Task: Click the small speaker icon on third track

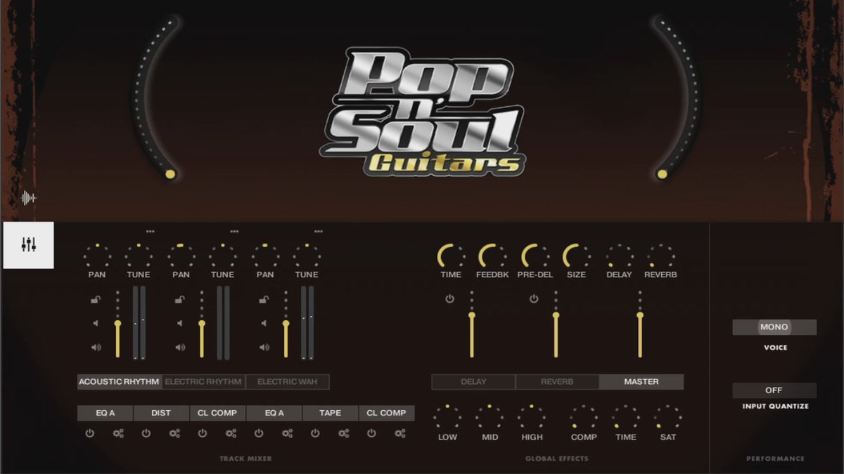Action: [264, 324]
